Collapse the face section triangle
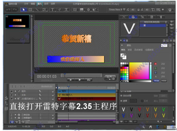 [121, 40]
